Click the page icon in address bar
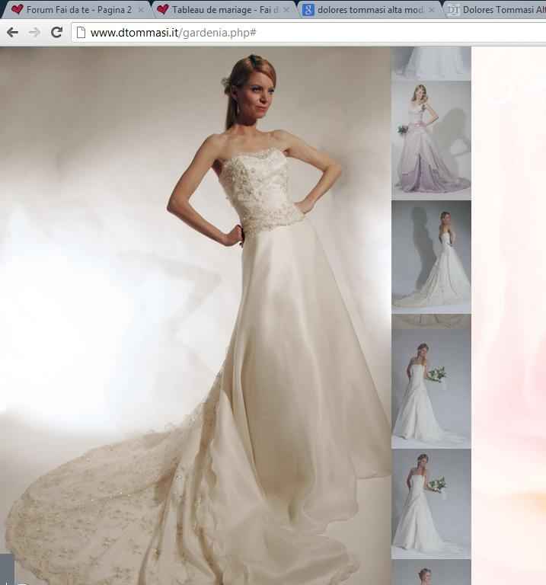 coord(81,32)
